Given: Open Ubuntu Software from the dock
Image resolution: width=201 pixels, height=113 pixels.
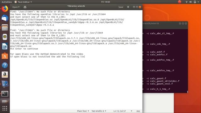Looking at the screenshot, I should pos(5,56).
